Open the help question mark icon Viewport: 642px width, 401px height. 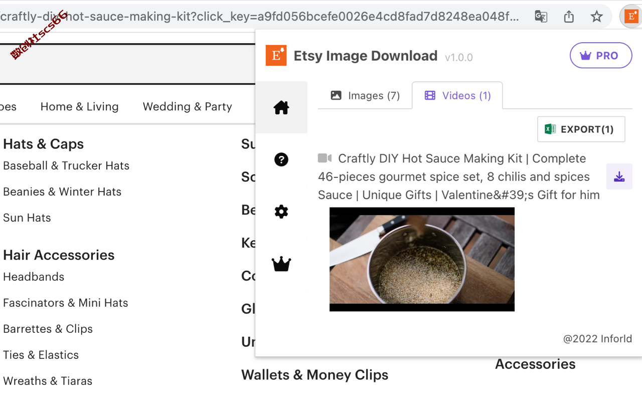click(x=281, y=159)
